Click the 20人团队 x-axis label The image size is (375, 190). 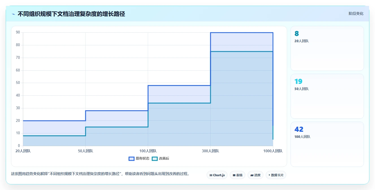pyautogui.click(x=23, y=151)
